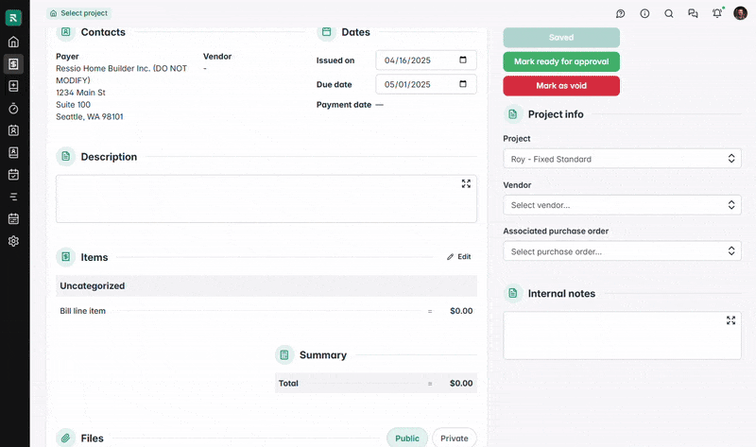The height and width of the screenshot is (447, 756).
Task: Edit the Items section
Action: (x=459, y=257)
